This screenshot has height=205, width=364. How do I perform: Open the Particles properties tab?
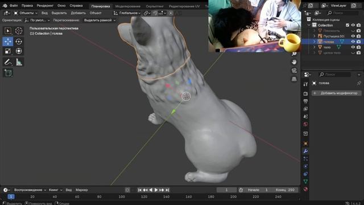(x=305, y=159)
